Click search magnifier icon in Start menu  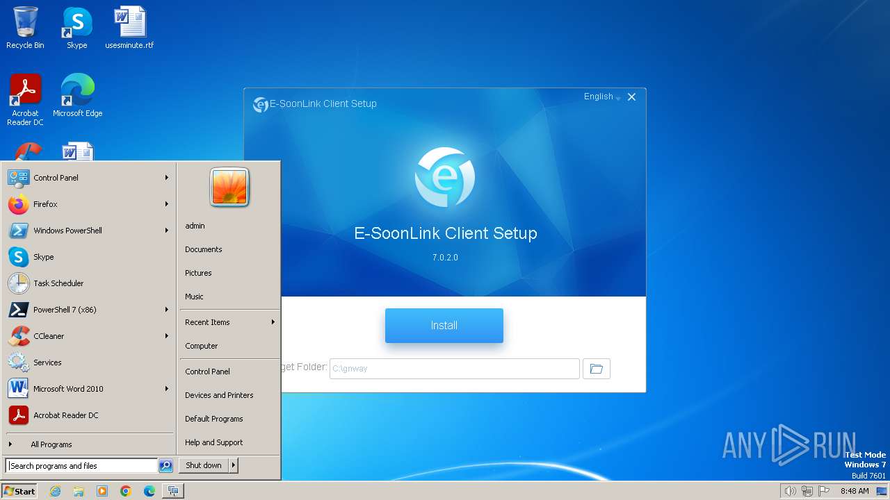[x=165, y=466]
